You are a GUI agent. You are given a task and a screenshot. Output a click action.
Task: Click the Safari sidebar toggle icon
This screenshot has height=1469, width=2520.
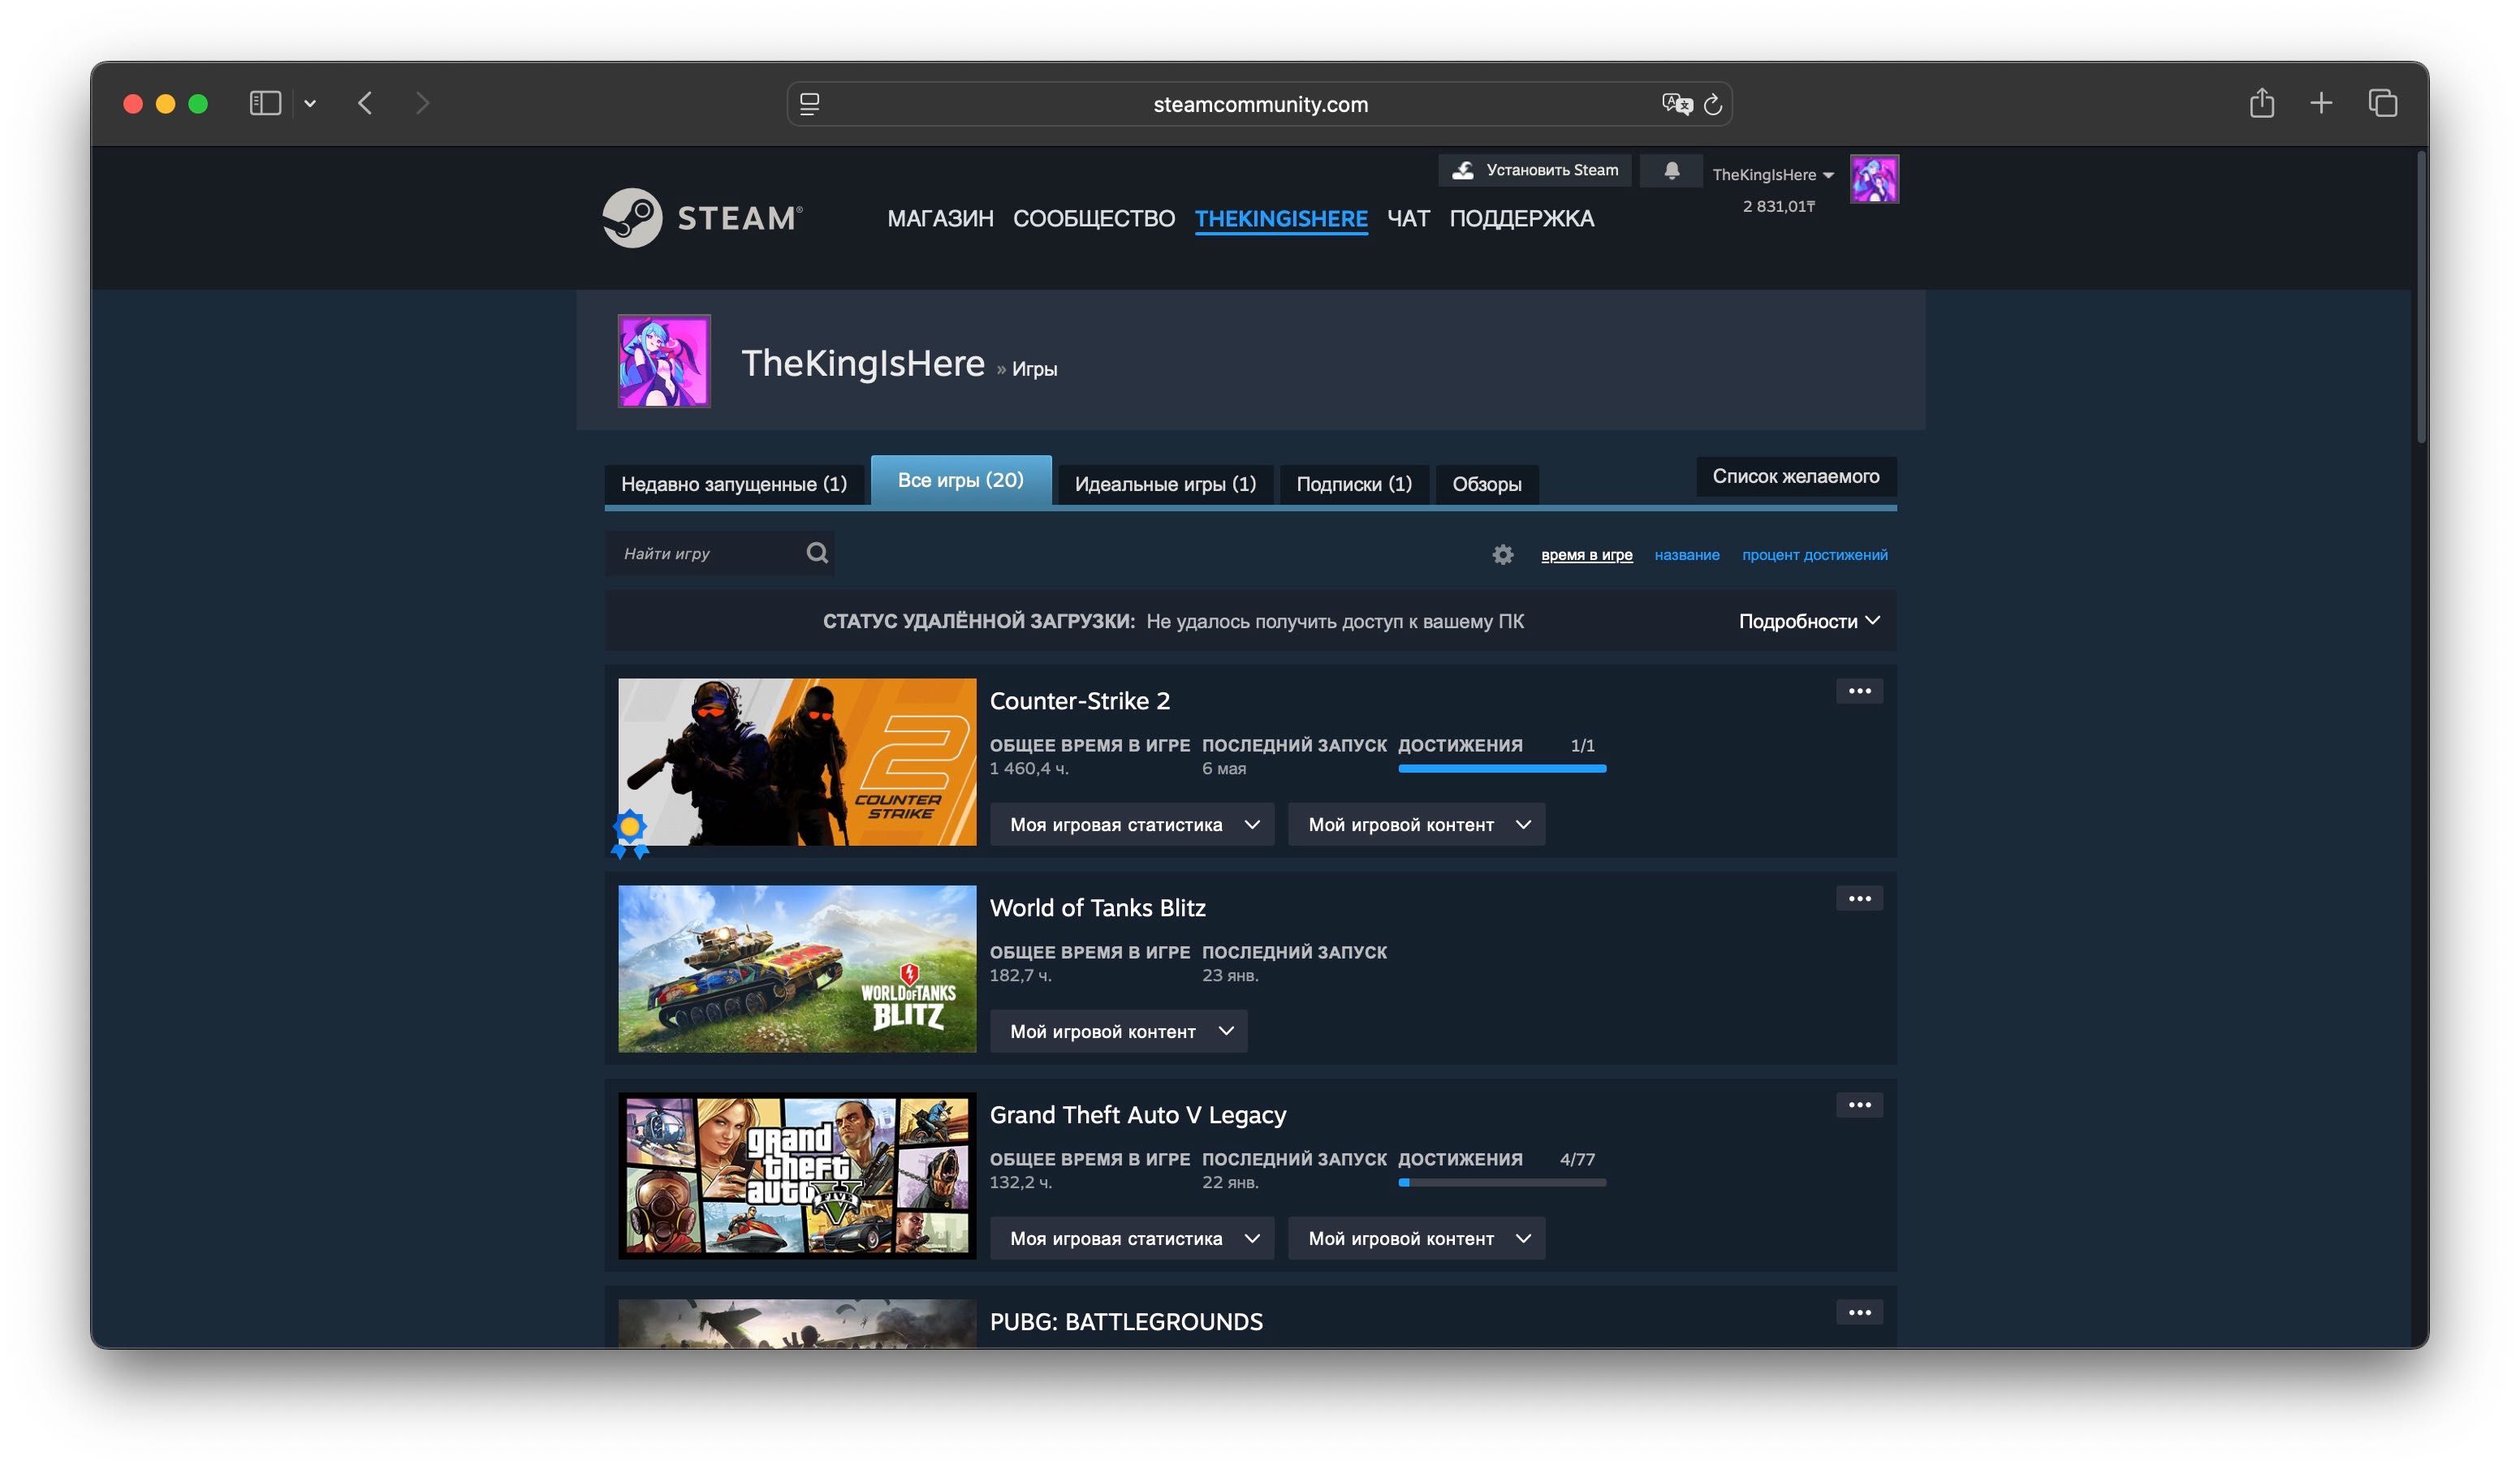pos(265,103)
